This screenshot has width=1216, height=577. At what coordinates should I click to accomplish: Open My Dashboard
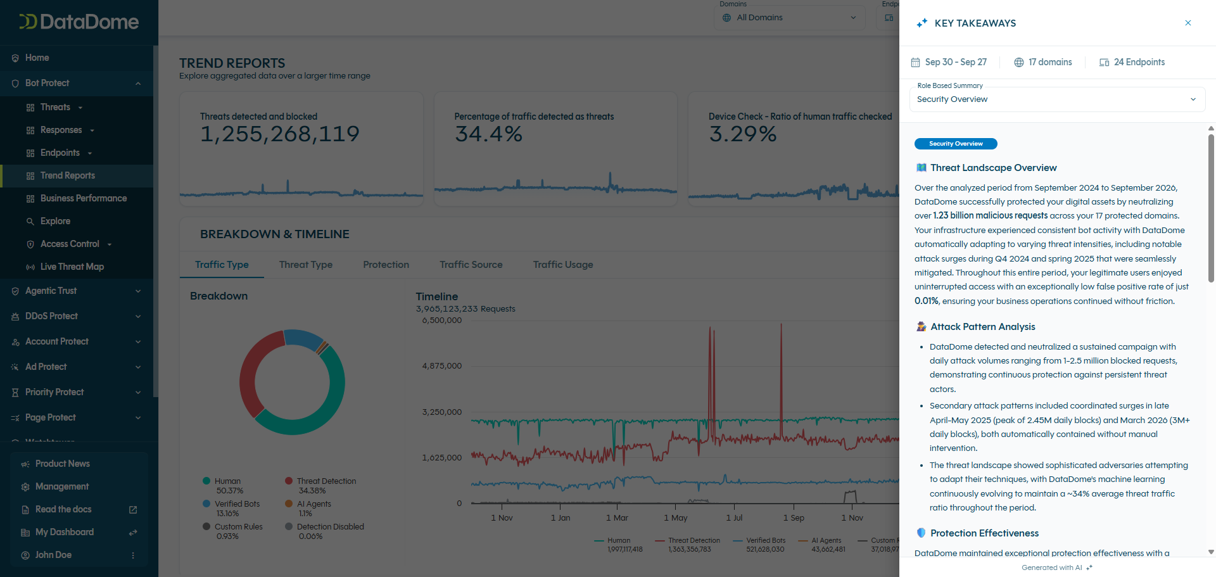point(65,532)
